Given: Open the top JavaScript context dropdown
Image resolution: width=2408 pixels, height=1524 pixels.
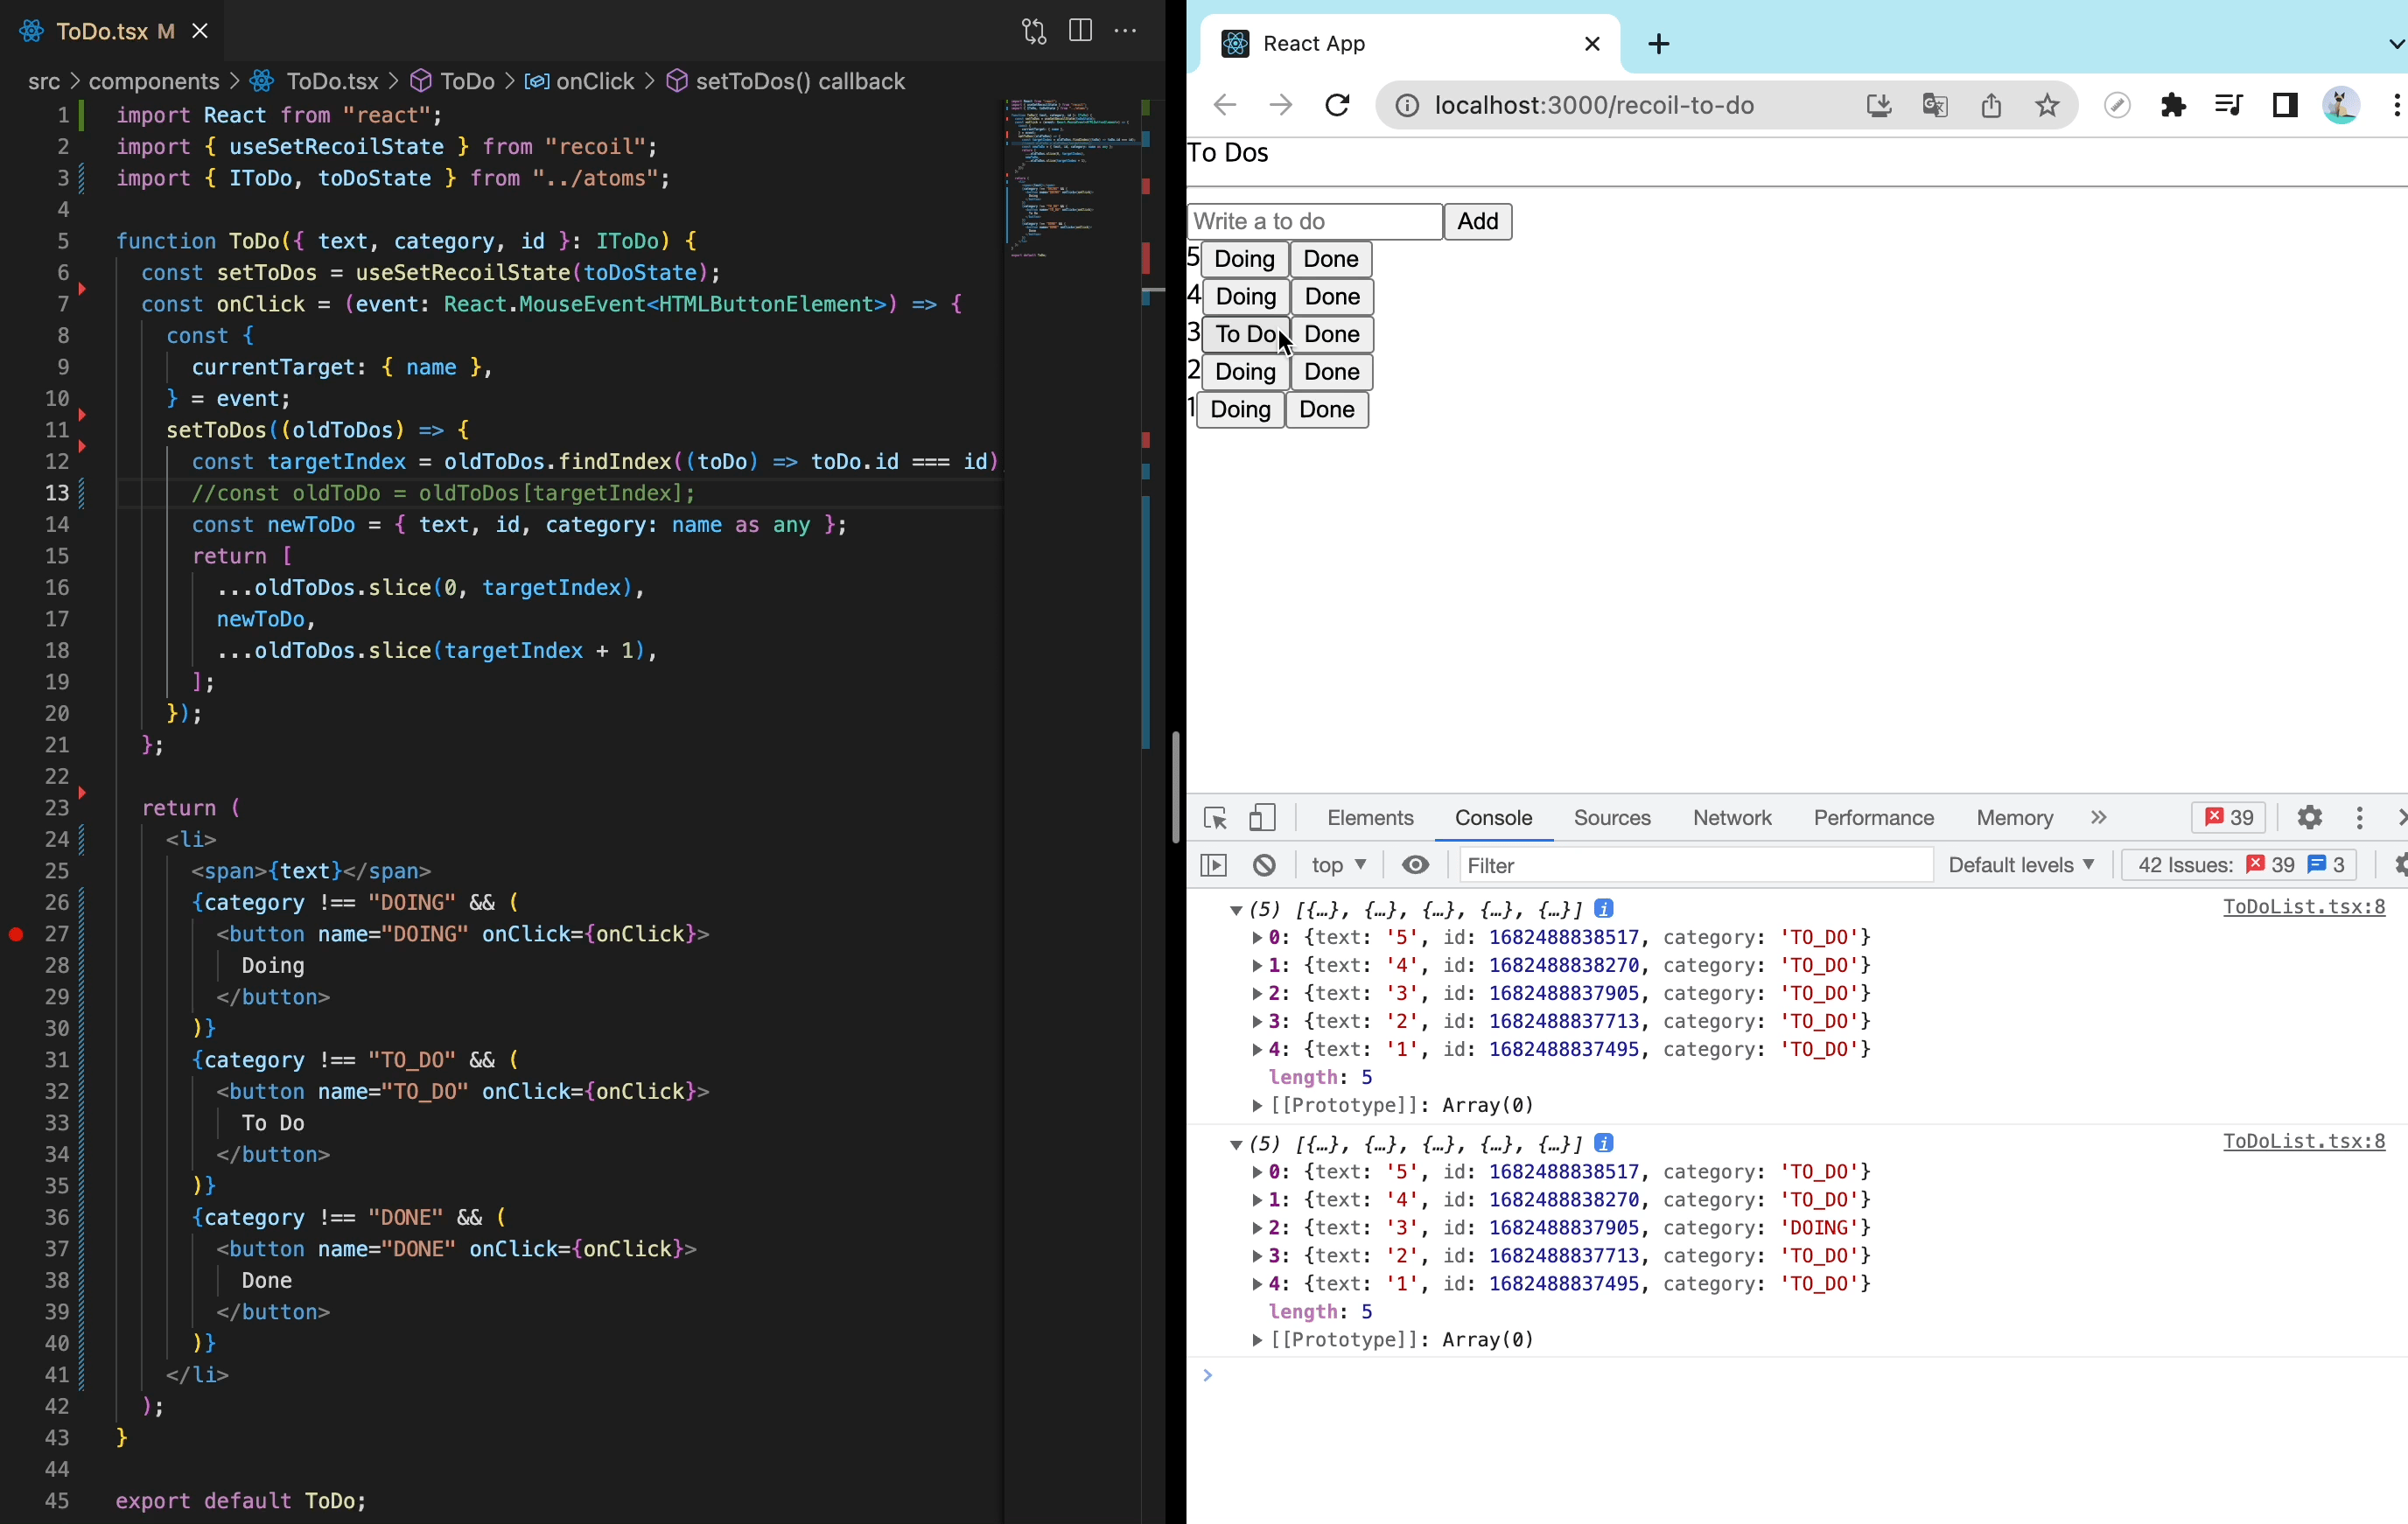Looking at the screenshot, I should (1338, 865).
